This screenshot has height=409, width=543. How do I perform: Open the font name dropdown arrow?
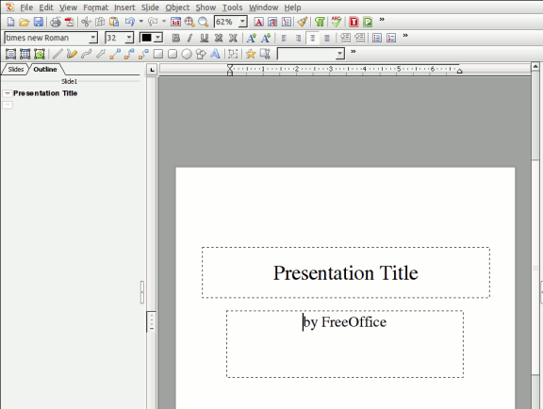[x=92, y=38]
